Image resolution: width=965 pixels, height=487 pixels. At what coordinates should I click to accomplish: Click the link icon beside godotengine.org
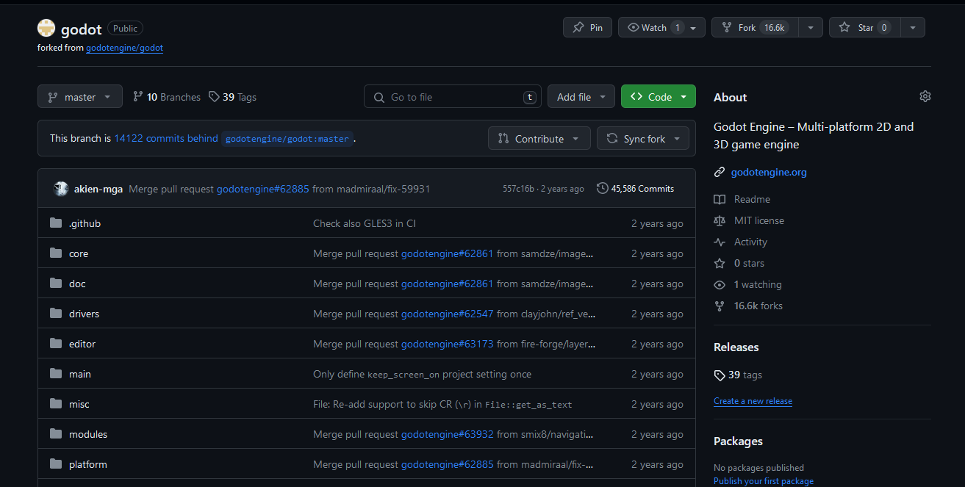coord(720,172)
